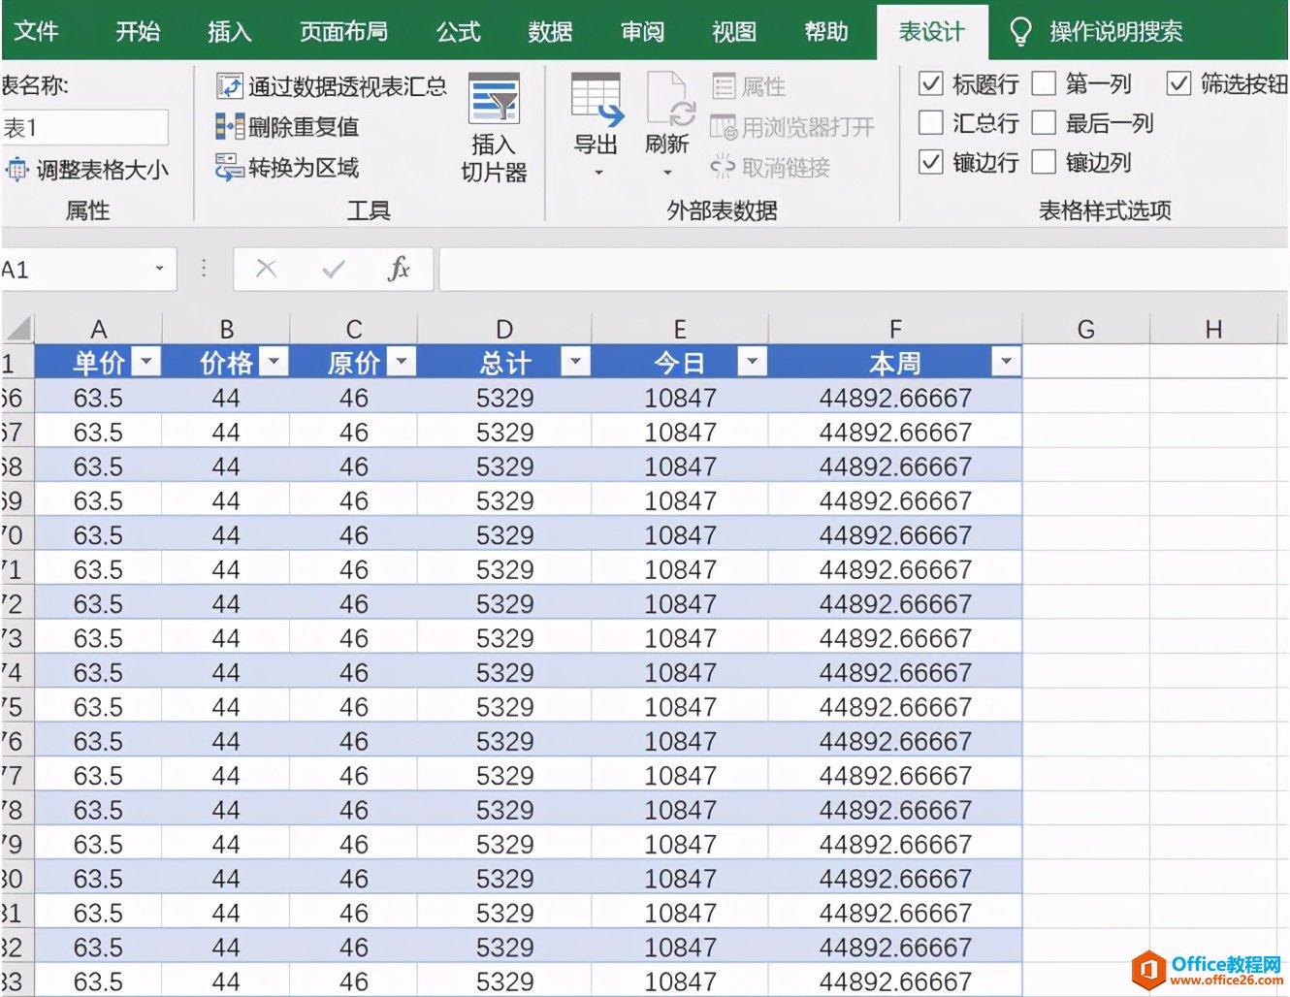Toggle the 镶边行 checkbox
The image size is (1290, 997).
pos(930,161)
